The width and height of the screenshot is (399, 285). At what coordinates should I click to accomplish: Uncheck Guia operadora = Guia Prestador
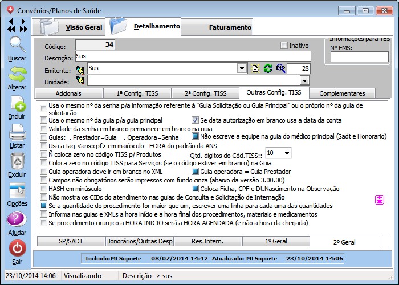pyautogui.click(x=195, y=172)
